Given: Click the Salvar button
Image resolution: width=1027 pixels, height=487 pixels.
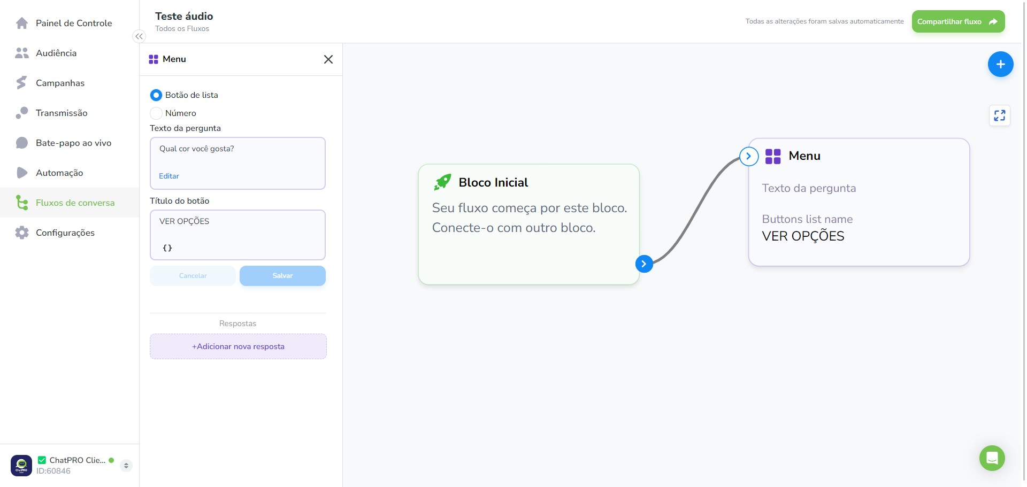Looking at the screenshot, I should (x=282, y=276).
